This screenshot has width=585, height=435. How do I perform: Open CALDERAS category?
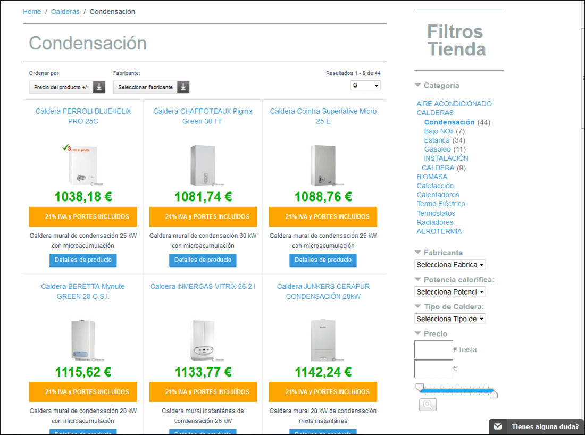click(x=435, y=113)
